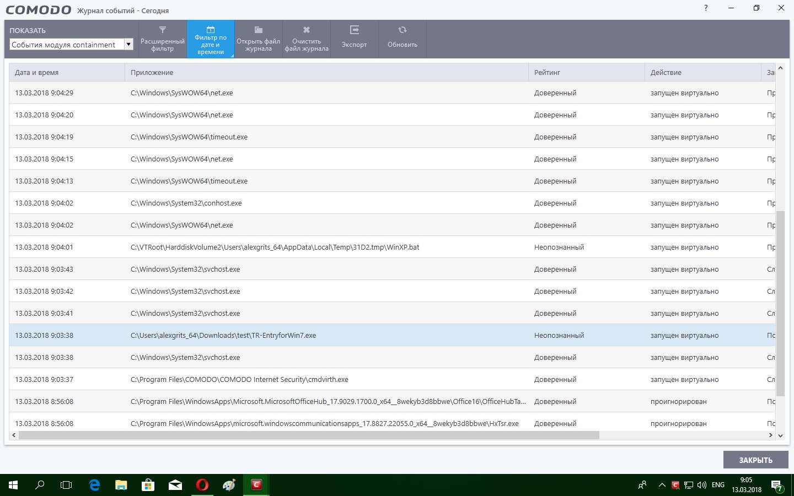This screenshot has width=794, height=496.
Task: Clear the log file (Очистить файл журнала)
Action: pyautogui.click(x=307, y=39)
